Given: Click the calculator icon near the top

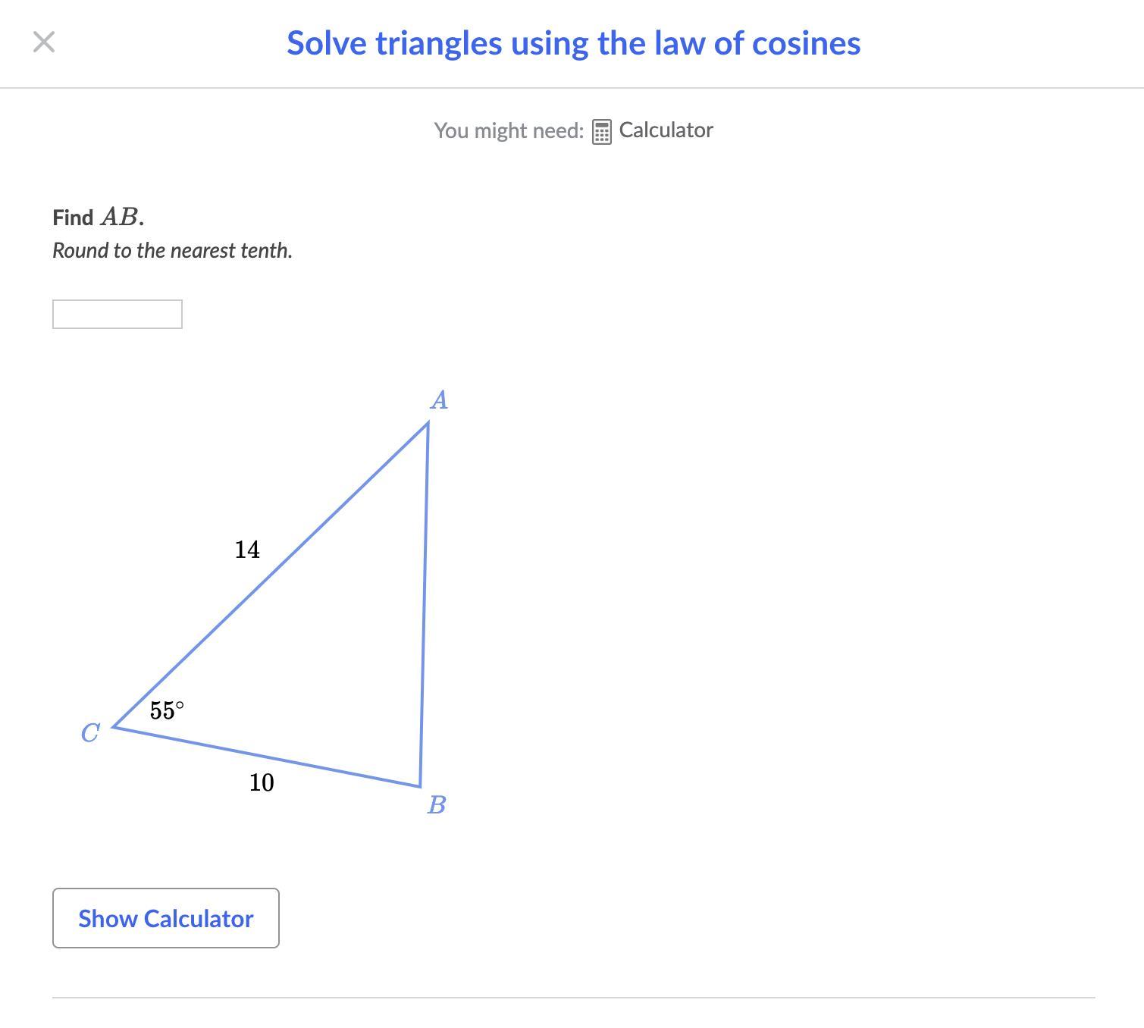Looking at the screenshot, I should [x=601, y=131].
